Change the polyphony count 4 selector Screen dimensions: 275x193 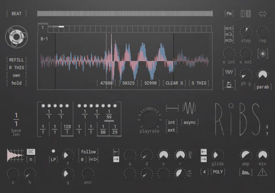[204, 172]
